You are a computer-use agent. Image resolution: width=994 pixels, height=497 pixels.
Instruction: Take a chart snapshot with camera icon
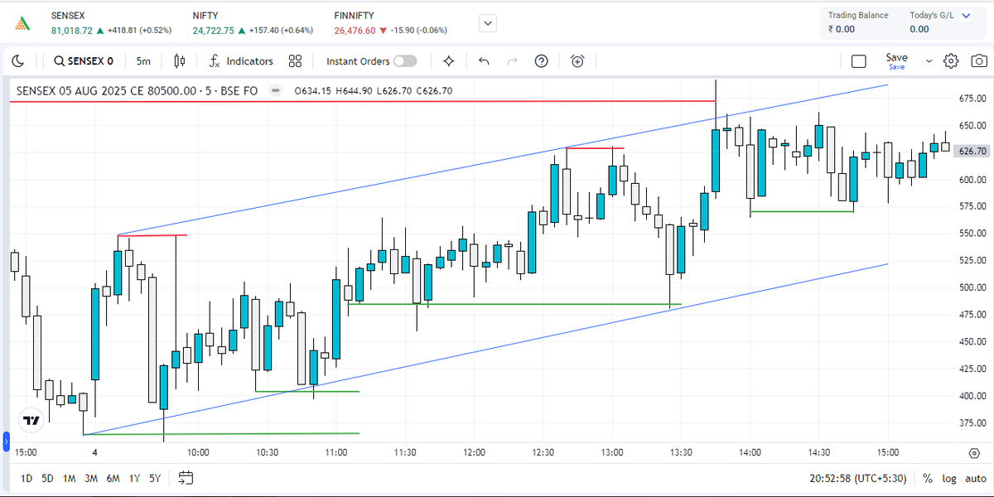click(x=979, y=61)
